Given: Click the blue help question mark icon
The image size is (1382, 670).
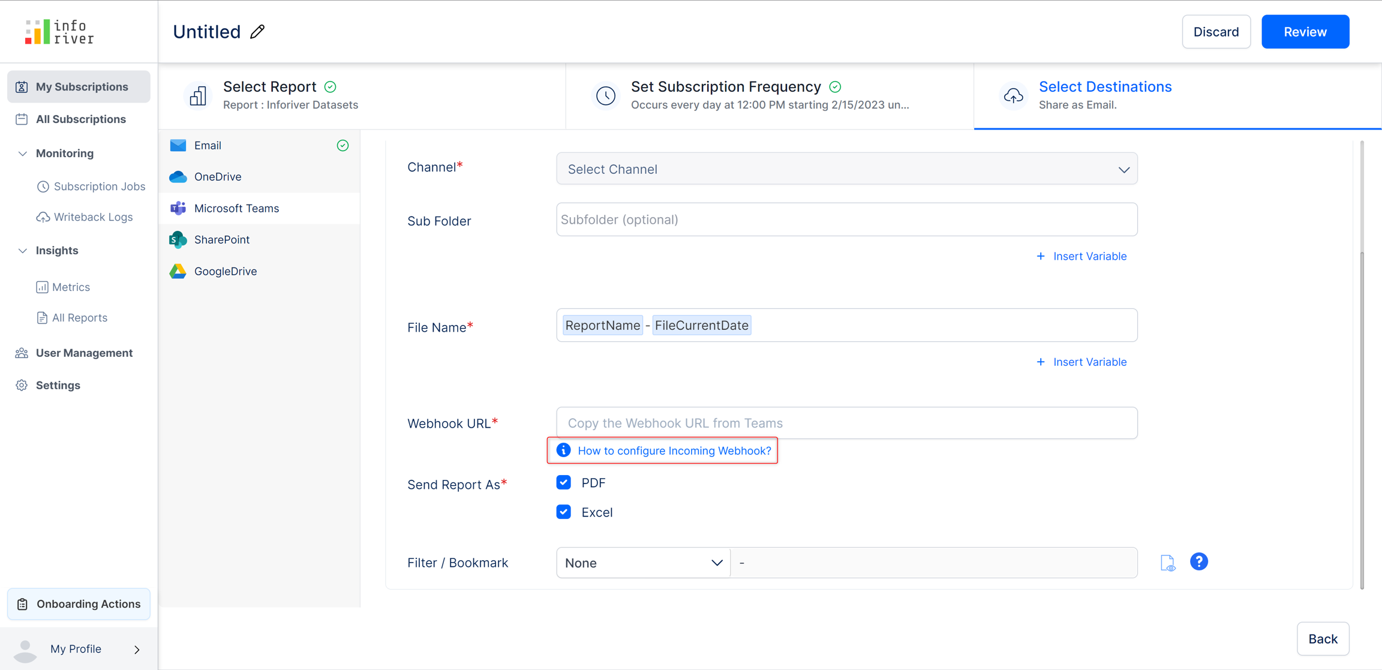Looking at the screenshot, I should (1198, 561).
